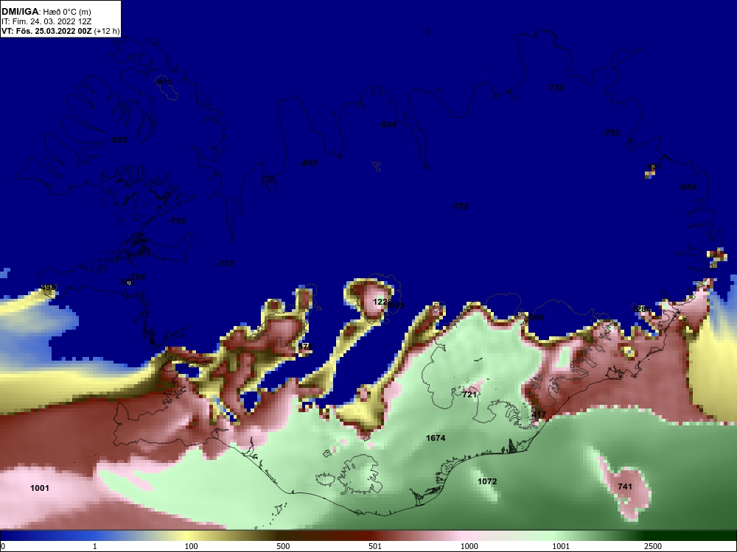The height and width of the screenshot is (552, 737).
Task: Click the map value 741 in the pink patch
Action: [625, 486]
